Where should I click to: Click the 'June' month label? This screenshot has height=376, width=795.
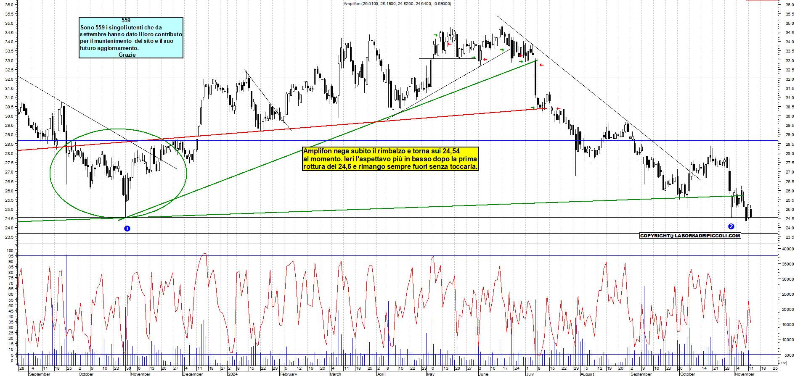(x=483, y=374)
